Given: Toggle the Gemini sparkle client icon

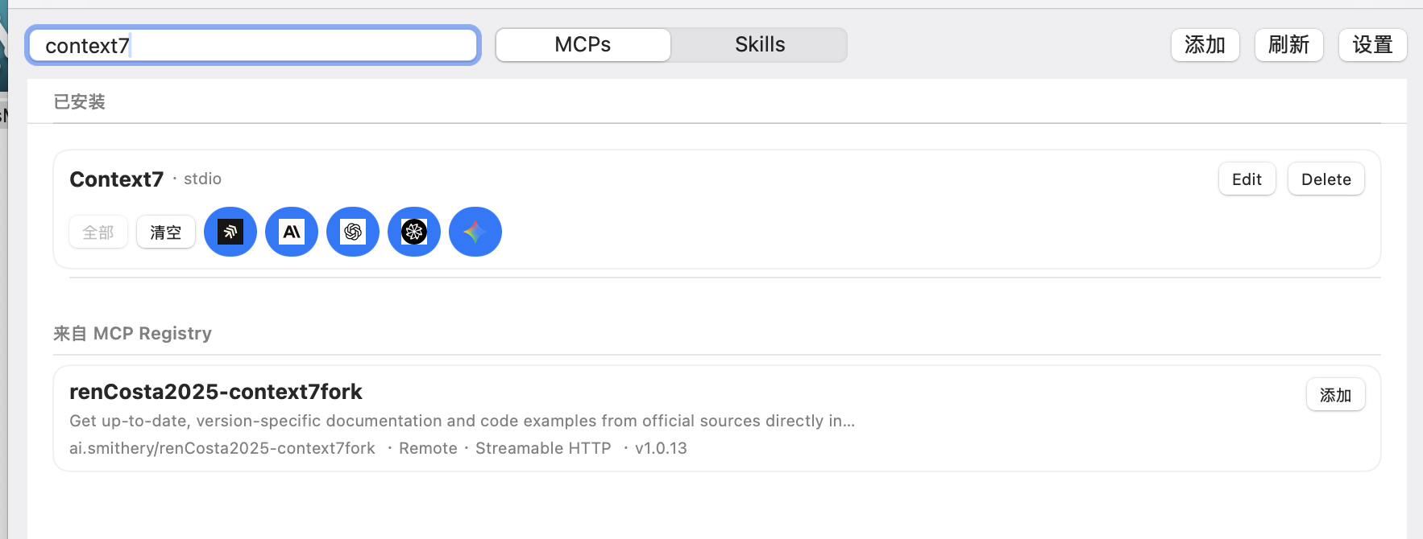Looking at the screenshot, I should 475,232.
